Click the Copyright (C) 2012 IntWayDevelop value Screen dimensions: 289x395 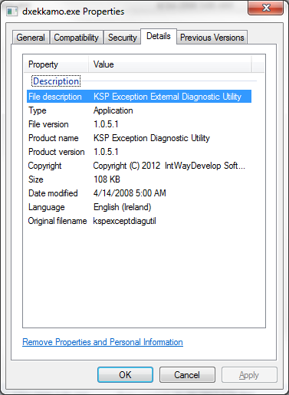coord(169,166)
